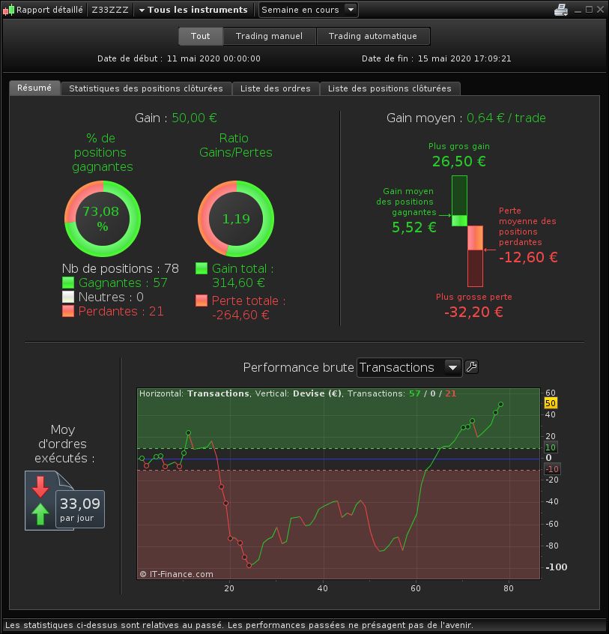Click the printer icon in title bar

[561, 9]
